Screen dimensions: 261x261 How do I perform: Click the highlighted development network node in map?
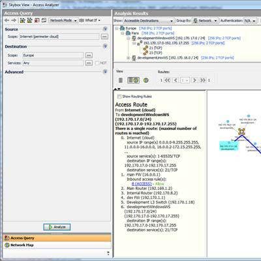point(228,146)
